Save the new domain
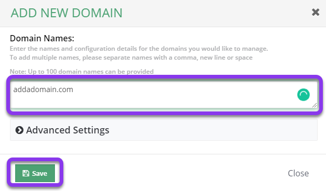 point(35,173)
